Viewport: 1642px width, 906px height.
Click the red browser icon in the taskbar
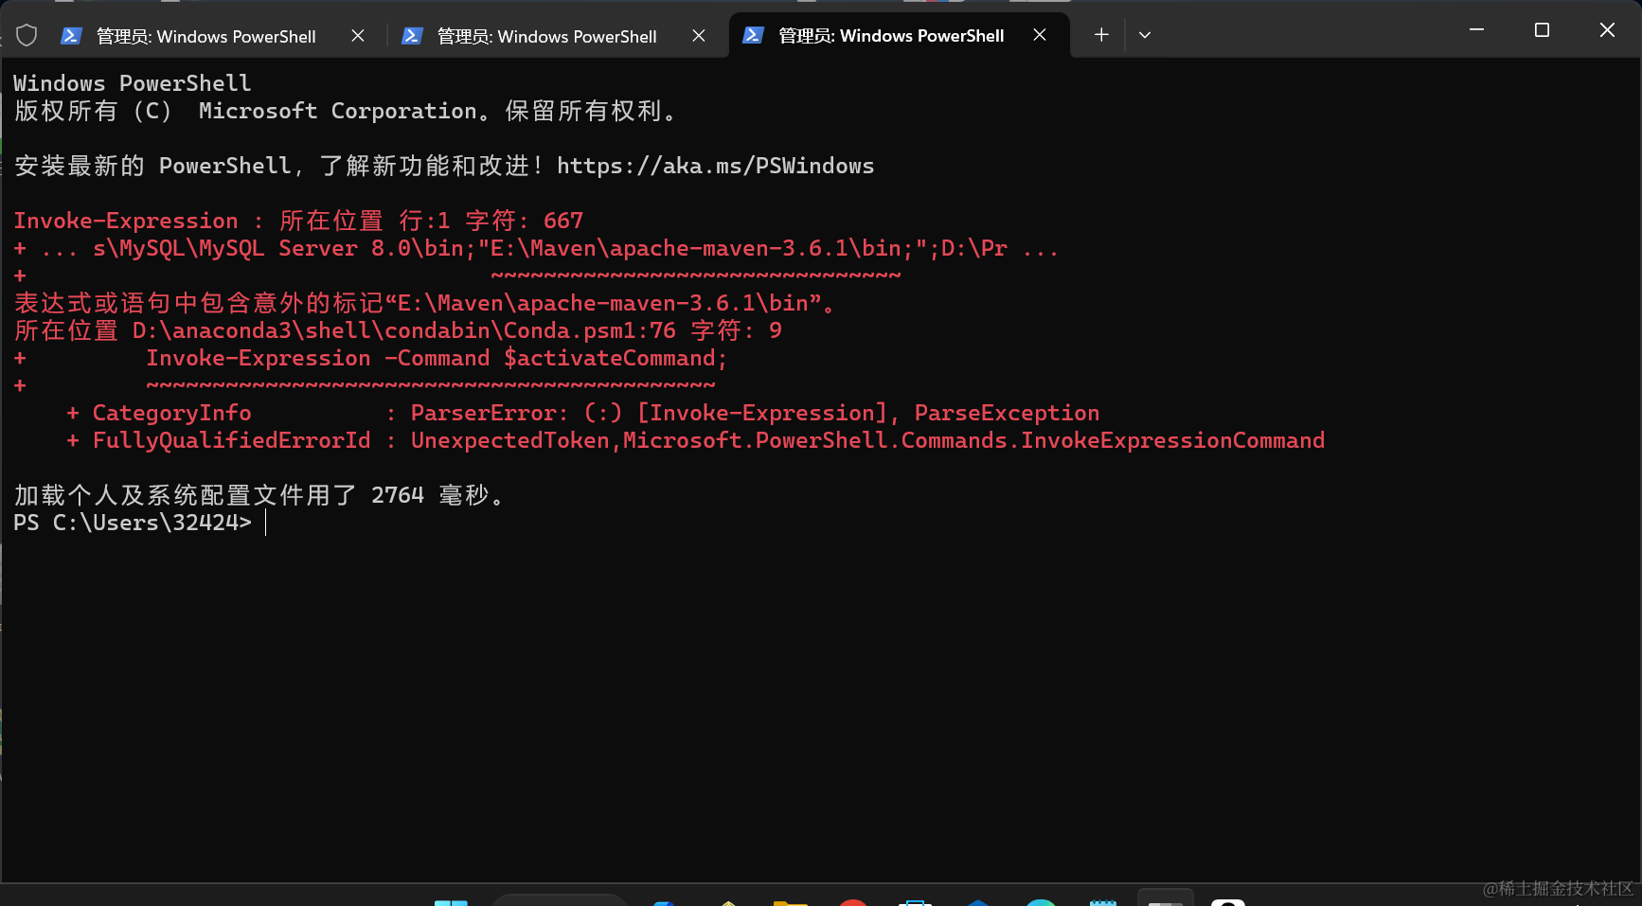click(x=853, y=900)
